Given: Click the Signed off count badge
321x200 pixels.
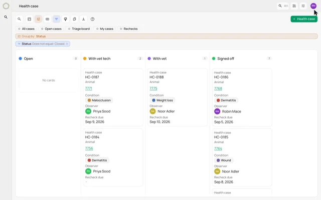Looking at the screenshot, I should coord(269,58).
